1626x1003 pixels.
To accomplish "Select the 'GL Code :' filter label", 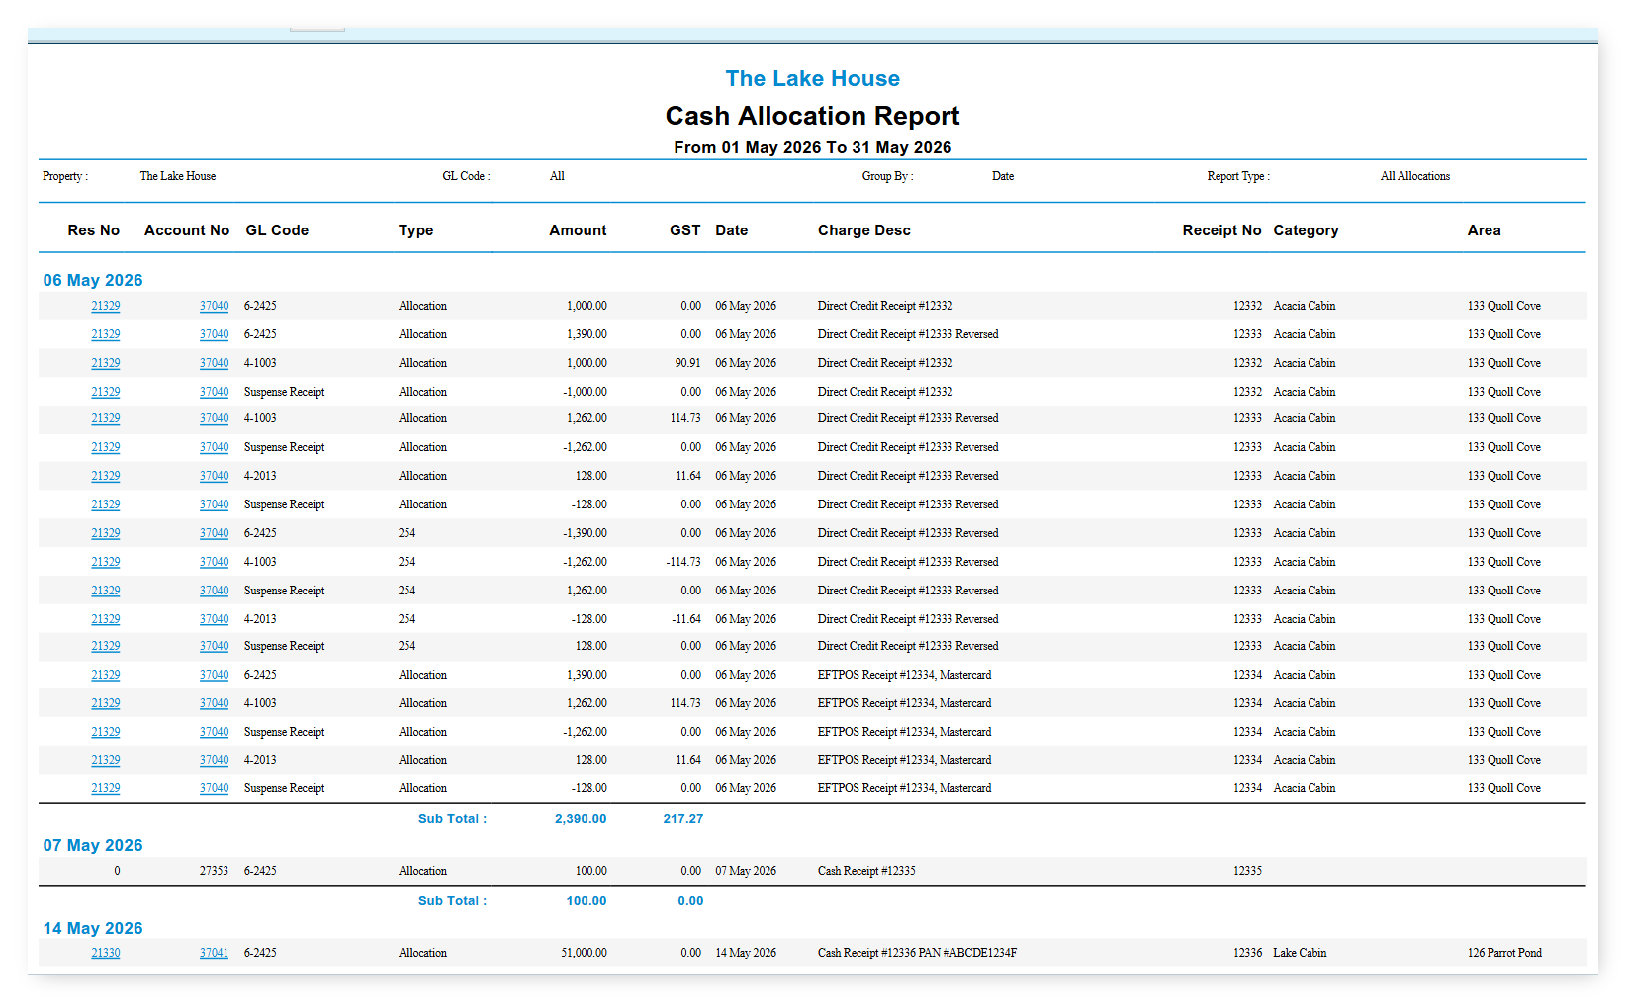I will click(x=466, y=176).
